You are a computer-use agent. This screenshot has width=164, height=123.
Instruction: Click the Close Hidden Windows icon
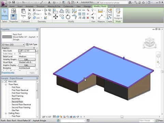(69, 2)
